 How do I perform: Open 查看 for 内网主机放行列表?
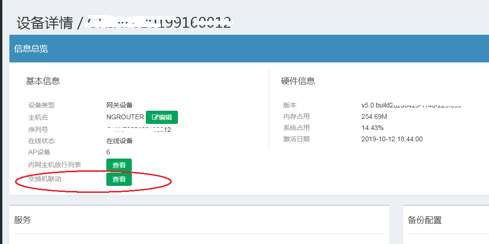119,165
